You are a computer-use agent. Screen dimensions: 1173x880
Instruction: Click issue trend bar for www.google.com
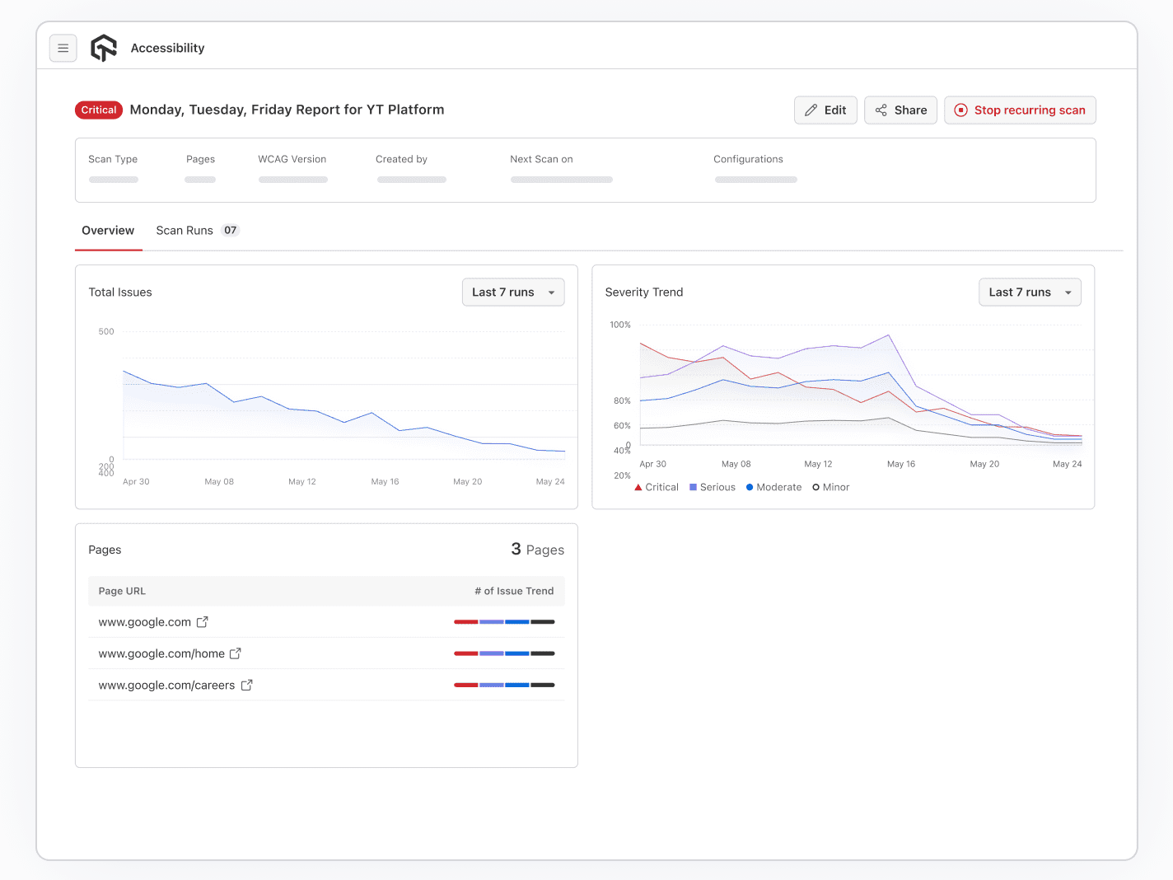(504, 622)
